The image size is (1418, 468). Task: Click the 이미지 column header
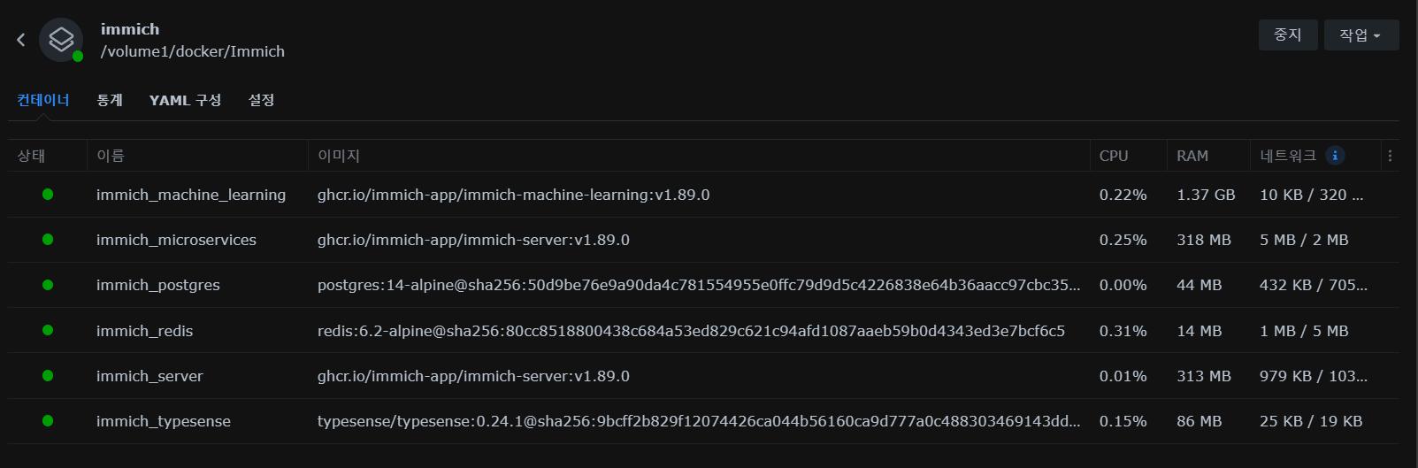339,156
